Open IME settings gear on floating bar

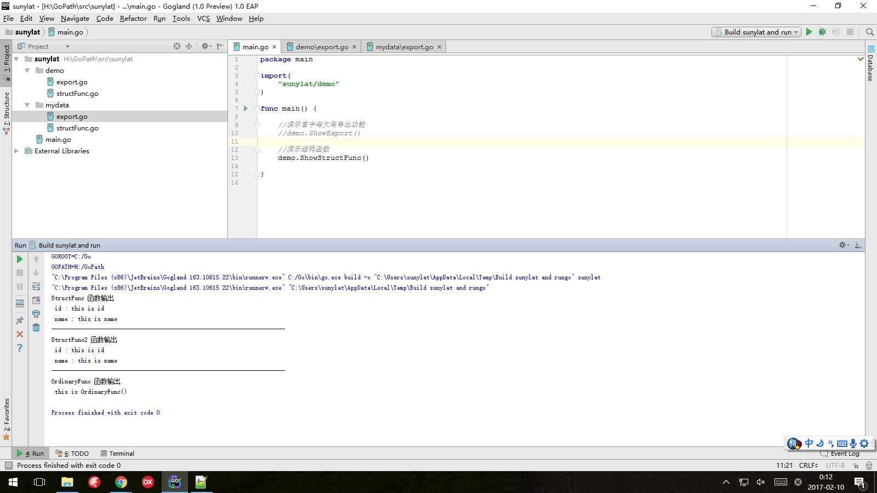[x=864, y=444]
